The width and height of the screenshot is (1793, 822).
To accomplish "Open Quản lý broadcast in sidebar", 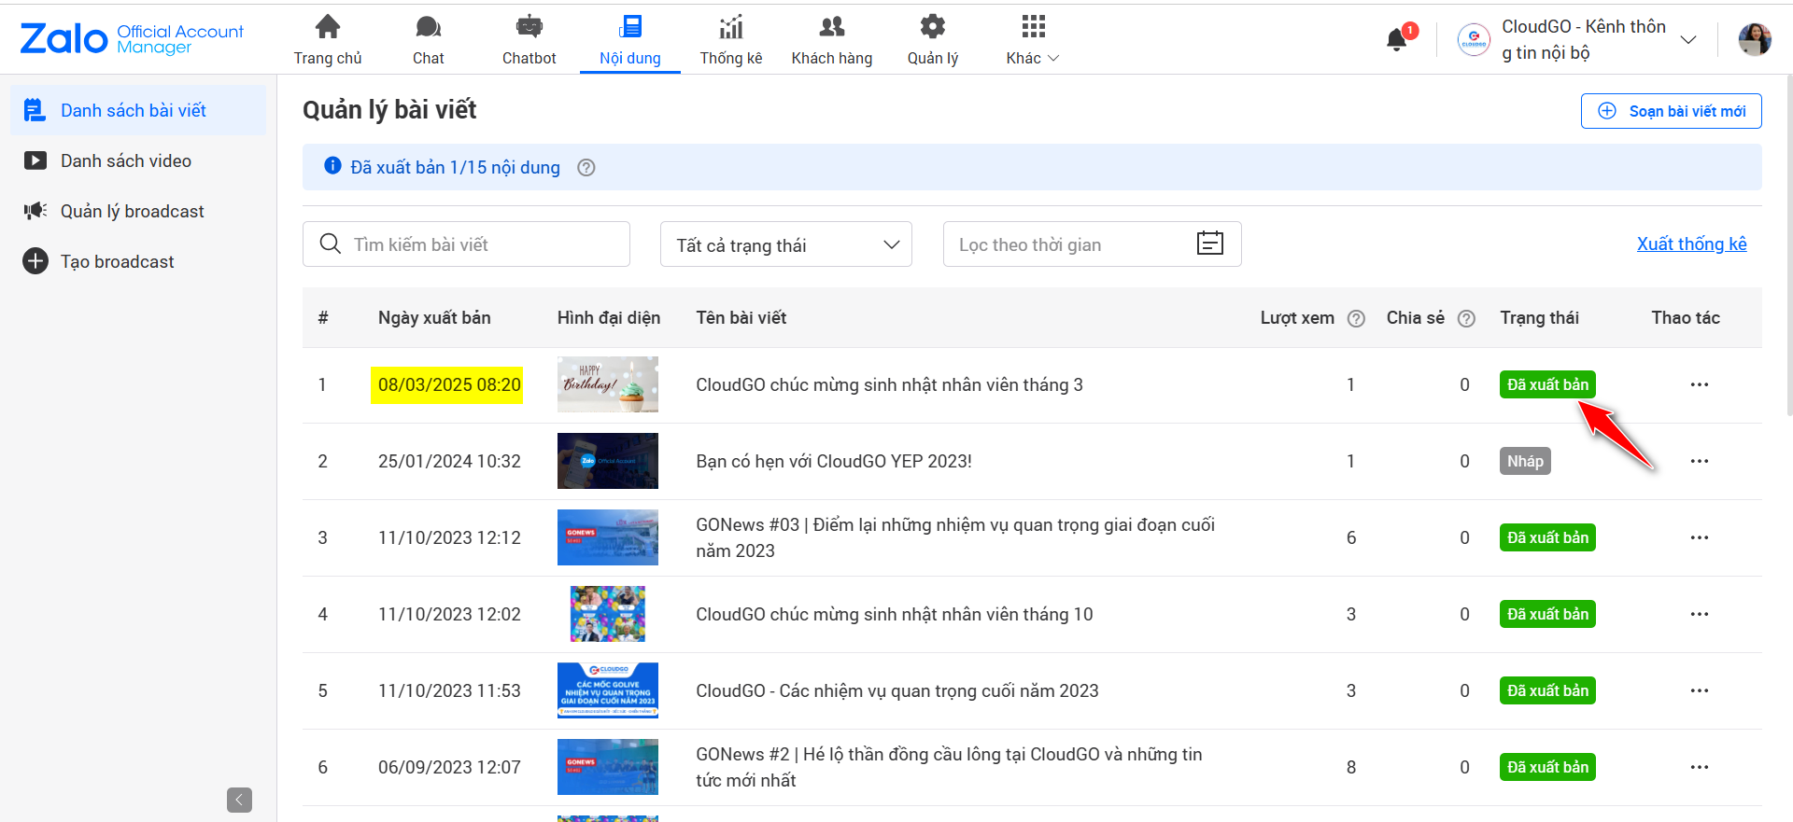I will point(138,211).
